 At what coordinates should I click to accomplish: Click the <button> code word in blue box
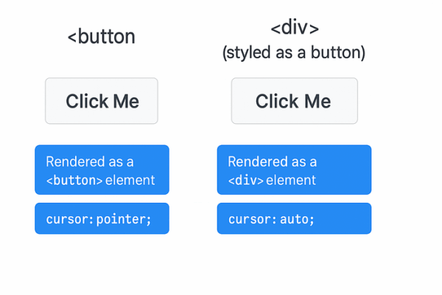pos(74,181)
